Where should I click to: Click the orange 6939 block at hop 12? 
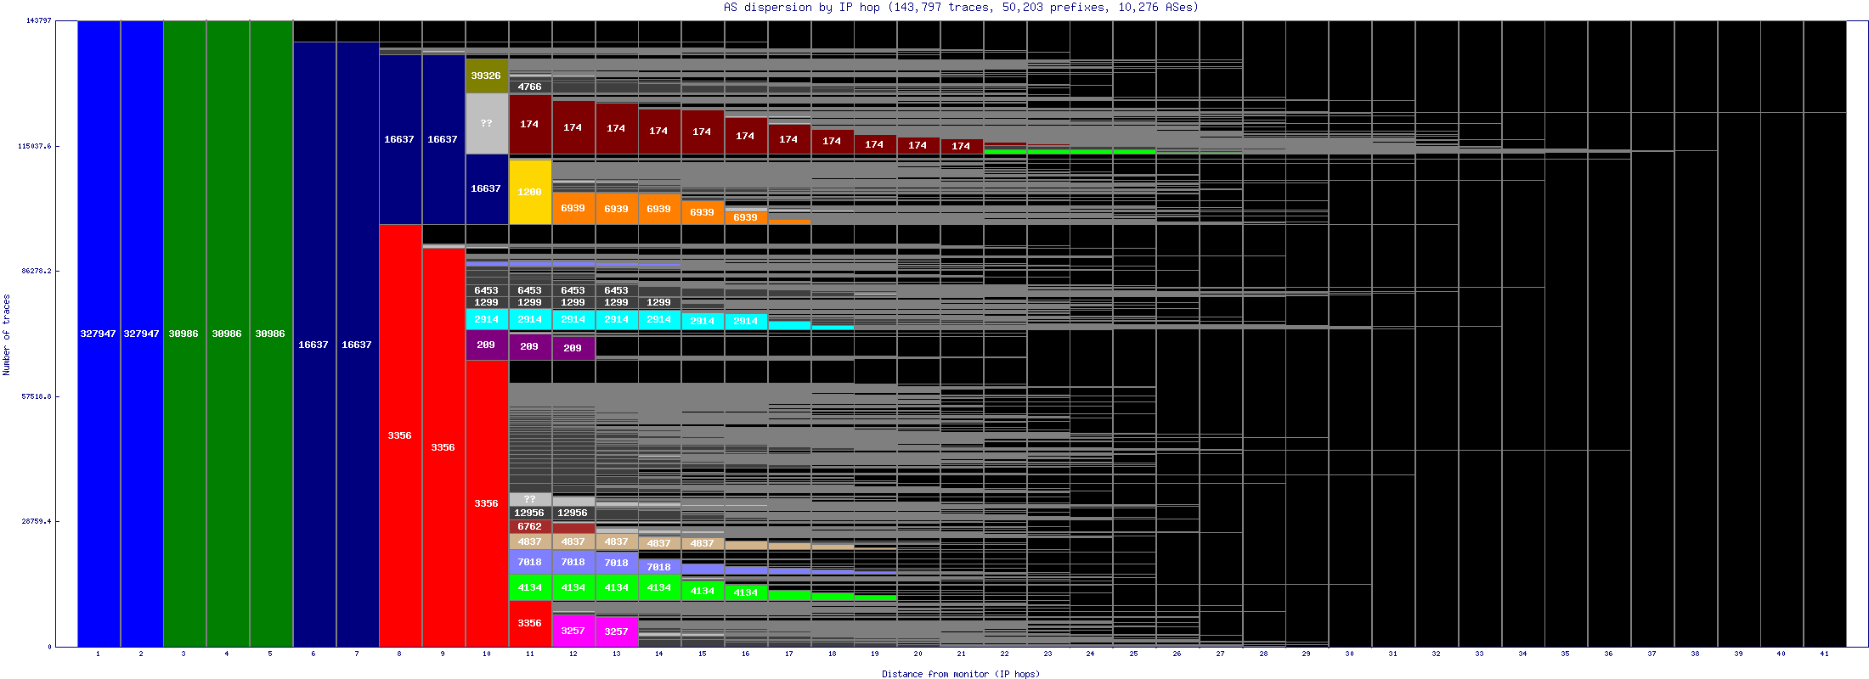573,208
